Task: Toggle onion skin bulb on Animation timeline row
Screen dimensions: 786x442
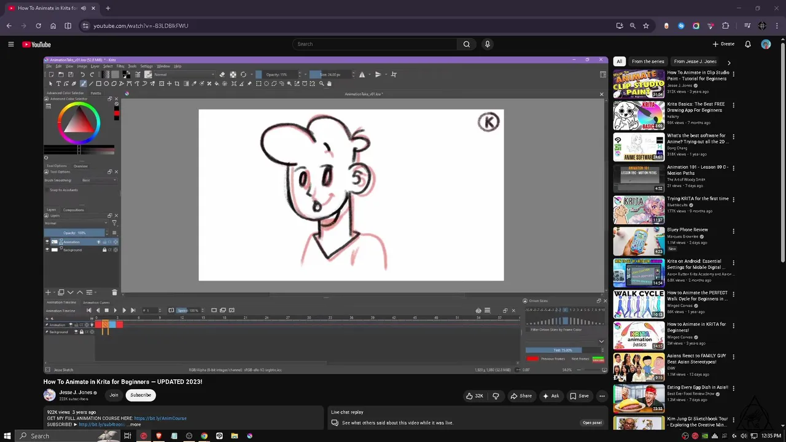Action: [x=92, y=325]
